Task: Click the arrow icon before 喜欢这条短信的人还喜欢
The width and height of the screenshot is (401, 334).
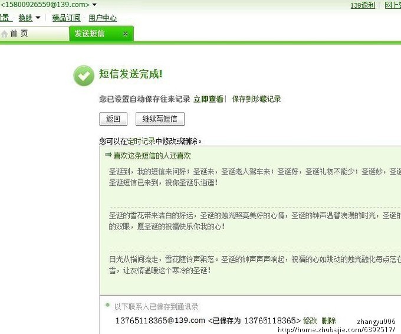Action: [x=108, y=155]
